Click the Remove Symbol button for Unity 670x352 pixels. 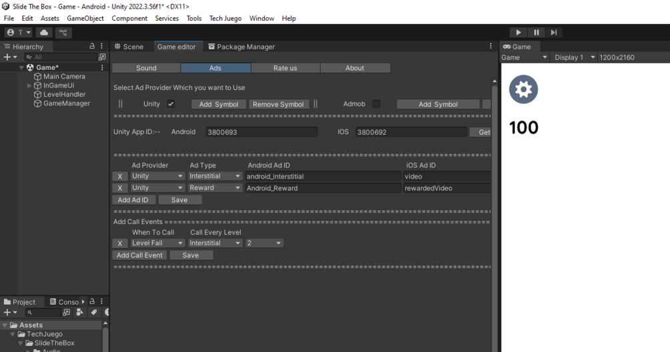coord(278,104)
